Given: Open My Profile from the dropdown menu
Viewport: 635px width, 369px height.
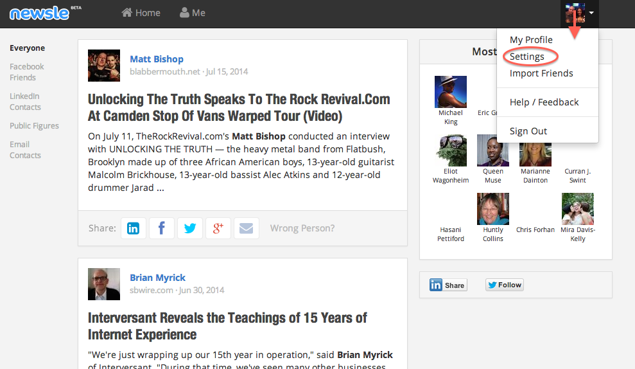Looking at the screenshot, I should [531, 40].
